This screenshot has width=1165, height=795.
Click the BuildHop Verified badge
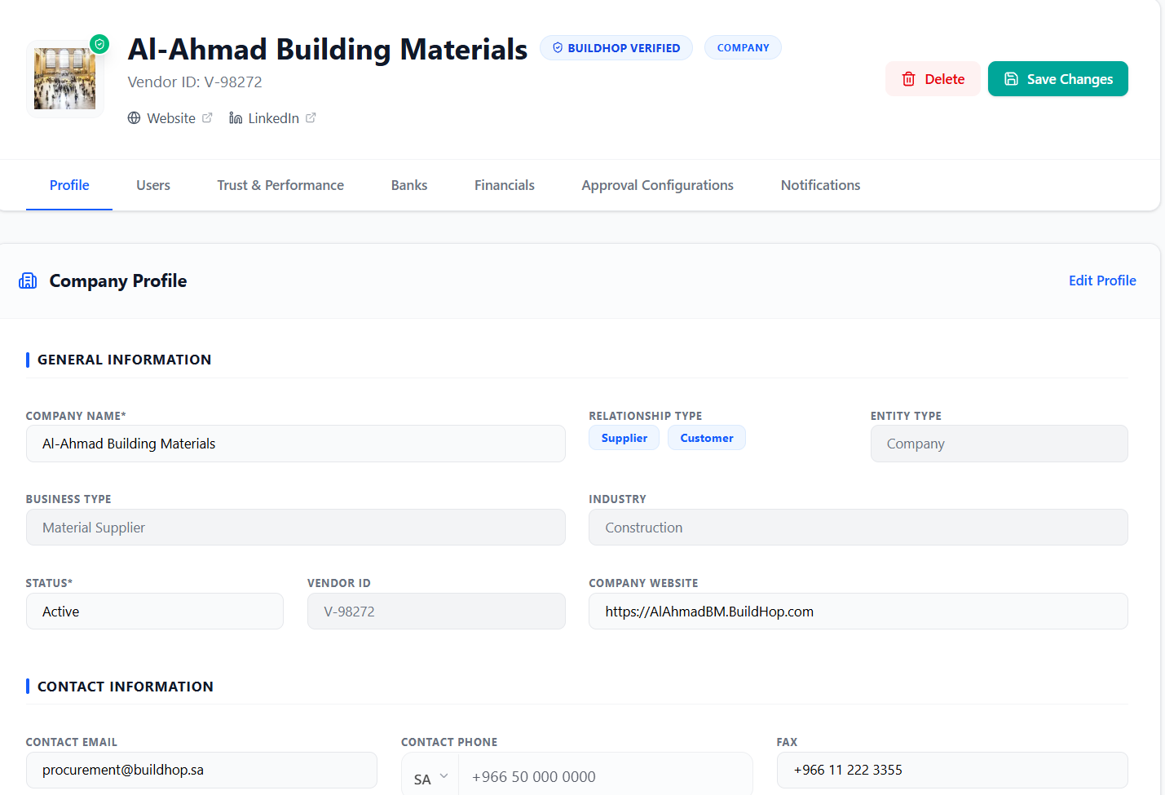[616, 48]
